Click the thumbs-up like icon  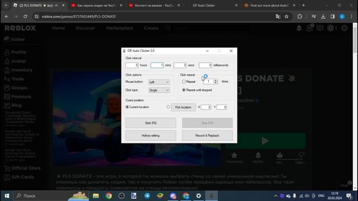[x=280, y=155]
